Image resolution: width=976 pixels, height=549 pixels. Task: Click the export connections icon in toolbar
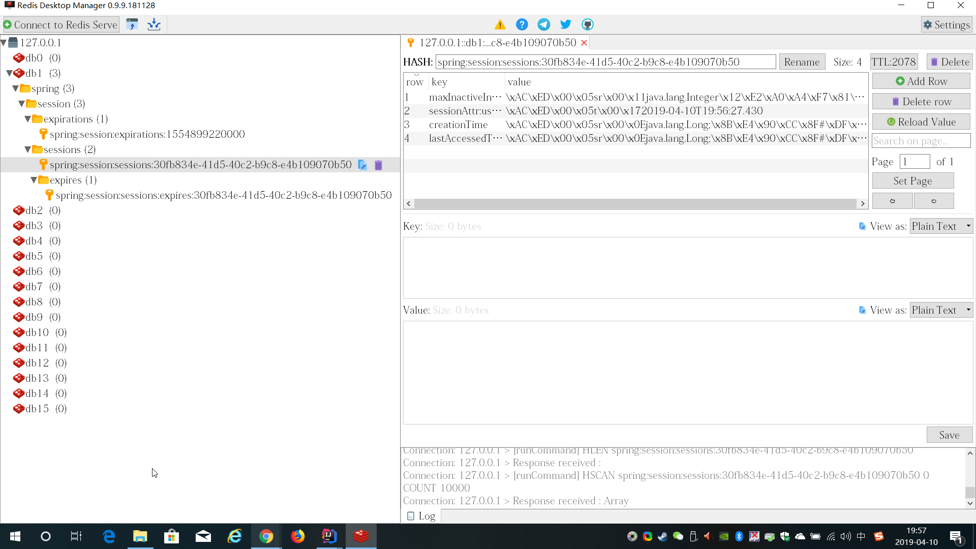pyautogui.click(x=154, y=24)
